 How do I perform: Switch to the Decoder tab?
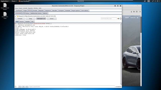pyautogui.click(x=55, y=10)
